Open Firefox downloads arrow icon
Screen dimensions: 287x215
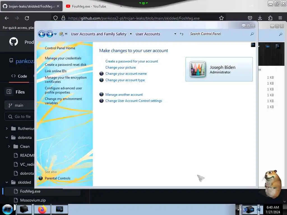260,18
